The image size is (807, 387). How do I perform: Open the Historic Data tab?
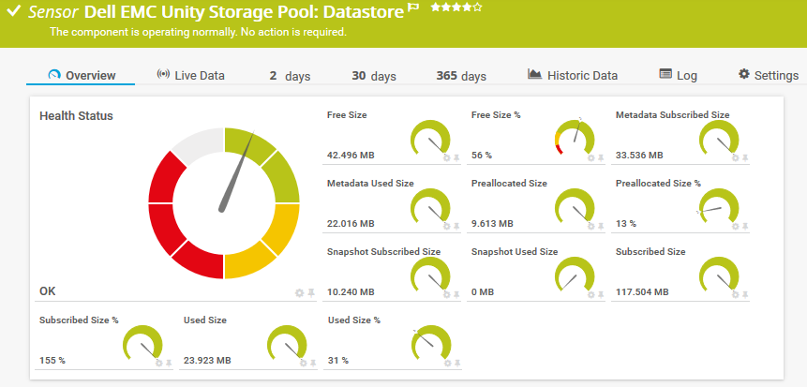pos(573,76)
